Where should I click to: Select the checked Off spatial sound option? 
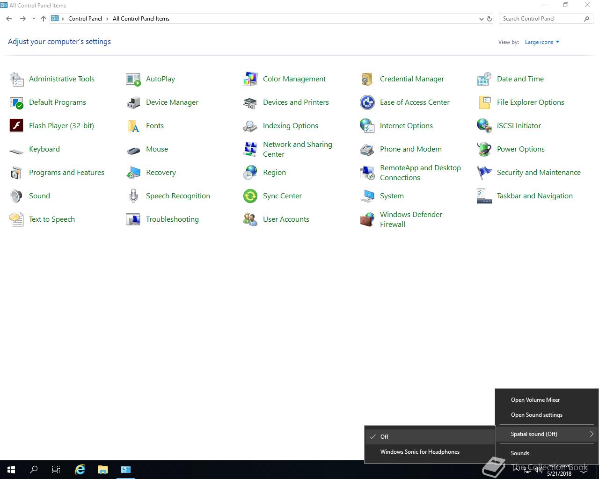tap(430, 437)
